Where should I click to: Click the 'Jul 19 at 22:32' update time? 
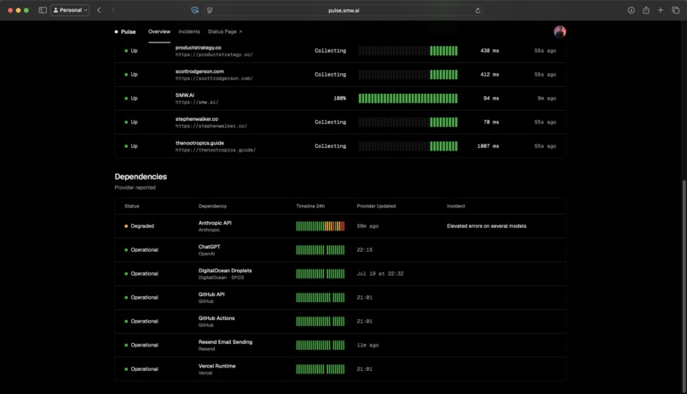point(380,274)
